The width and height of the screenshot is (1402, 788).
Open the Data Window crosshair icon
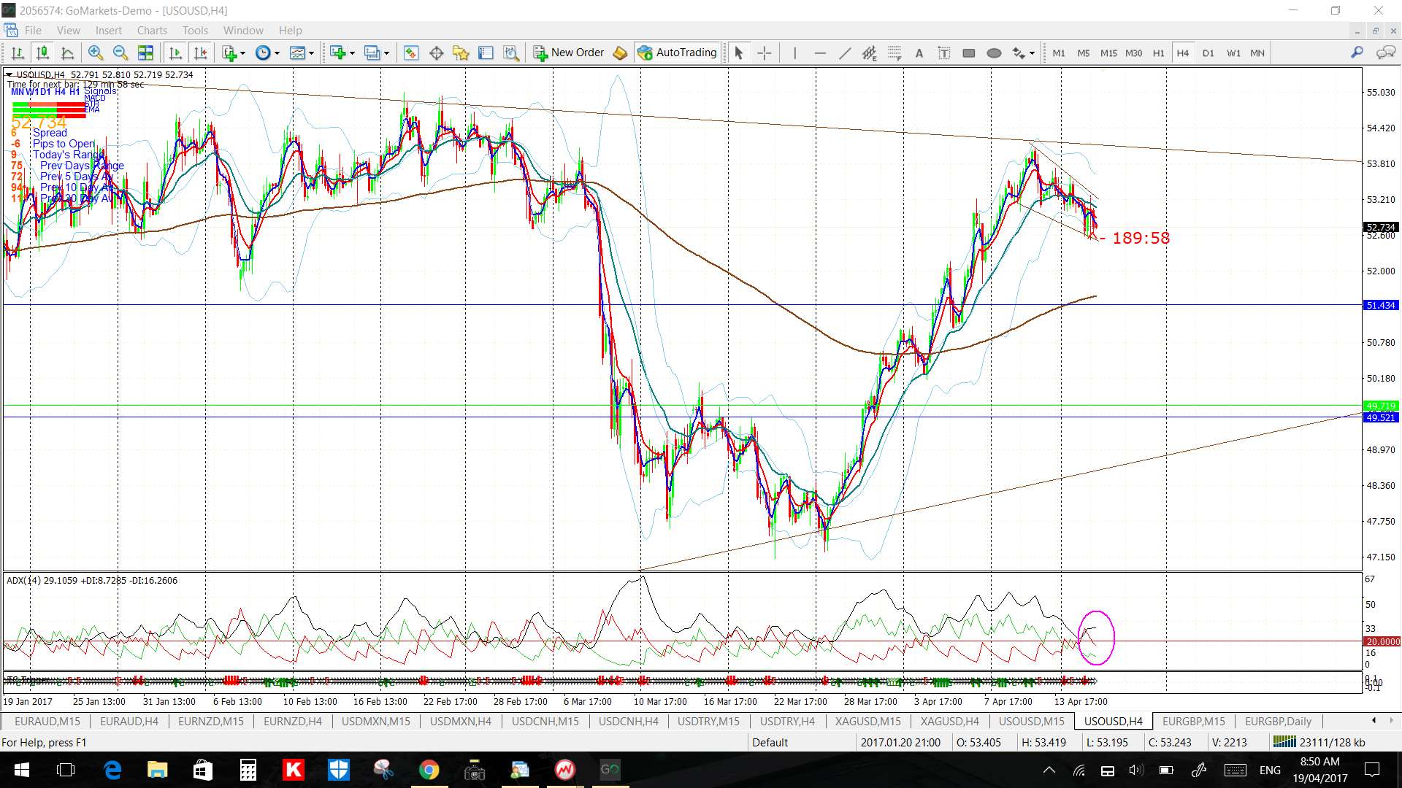(x=437, y=53)
